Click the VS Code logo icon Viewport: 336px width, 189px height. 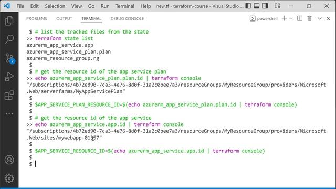coord(7,6)
